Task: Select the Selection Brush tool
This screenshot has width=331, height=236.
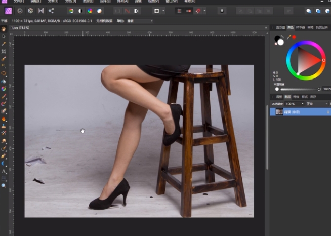Action: point(4,59)
